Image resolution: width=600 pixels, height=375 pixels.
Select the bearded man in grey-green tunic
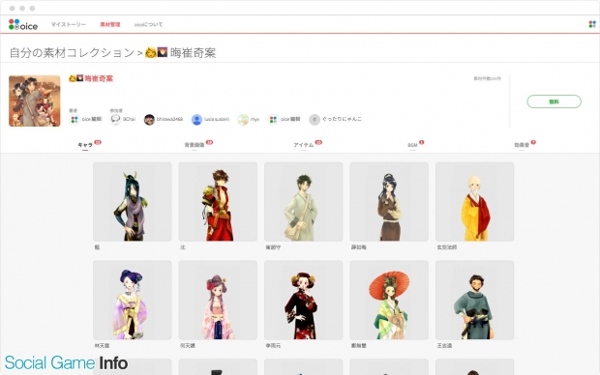pos(474,300)
